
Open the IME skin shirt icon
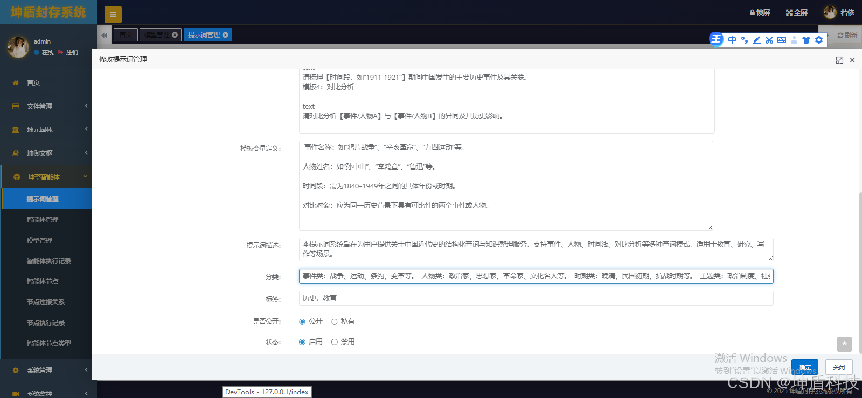(807, 40)
